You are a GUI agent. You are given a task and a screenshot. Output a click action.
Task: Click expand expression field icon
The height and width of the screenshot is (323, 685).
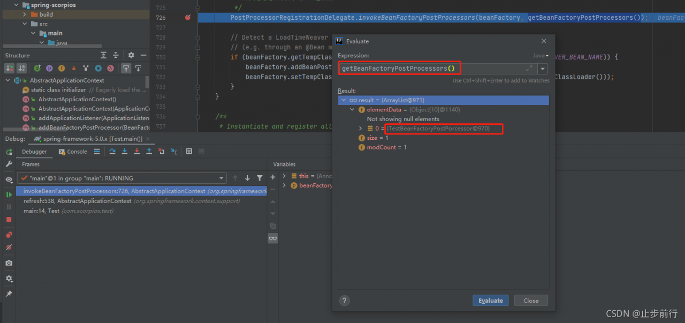[529, 69]
